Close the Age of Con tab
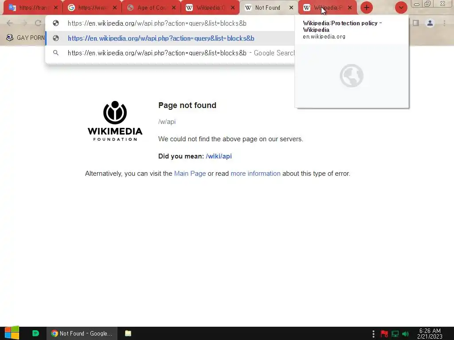The image size is (454, 340). point(174,8)
